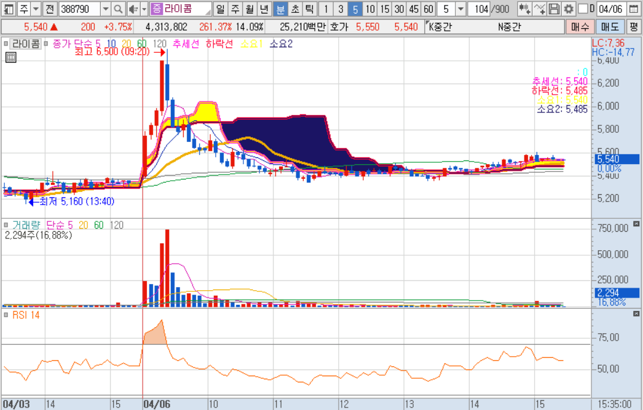The height and width of the screenshot is (410, 643).
Task: Switch to the 10-minute interval
Action: tap(370, 9)
